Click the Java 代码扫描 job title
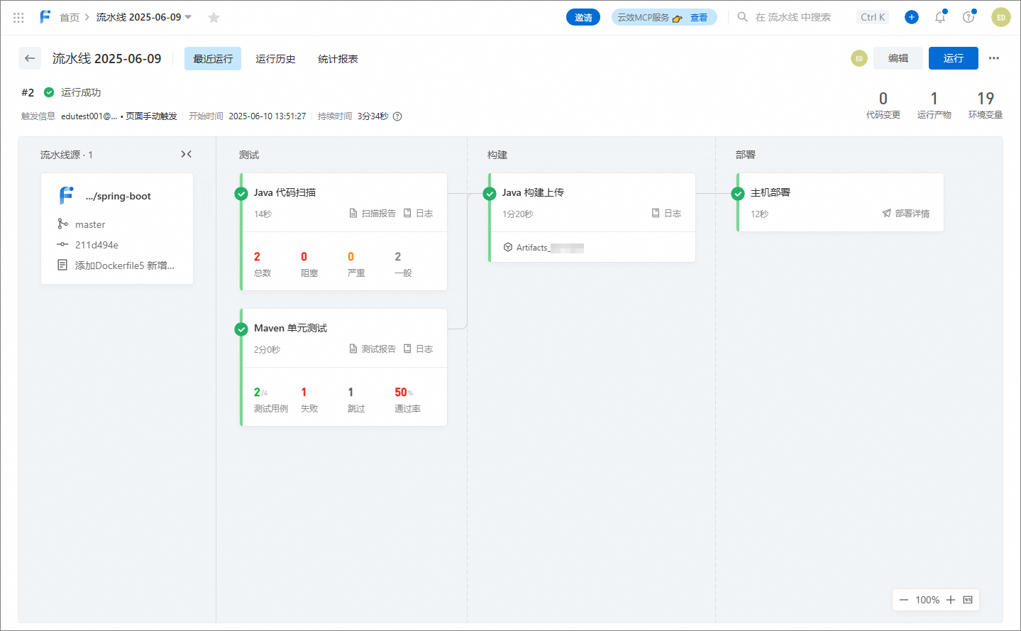The width and height of the screenshot is (1021, 631). (285, 192)
